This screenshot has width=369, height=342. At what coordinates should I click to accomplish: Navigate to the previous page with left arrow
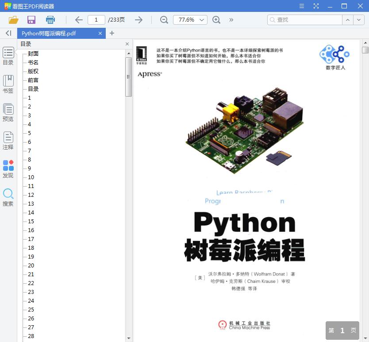click(78, 20)
